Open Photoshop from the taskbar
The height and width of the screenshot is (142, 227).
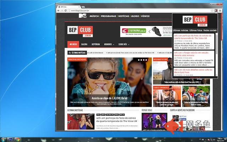tap(10, 140)
